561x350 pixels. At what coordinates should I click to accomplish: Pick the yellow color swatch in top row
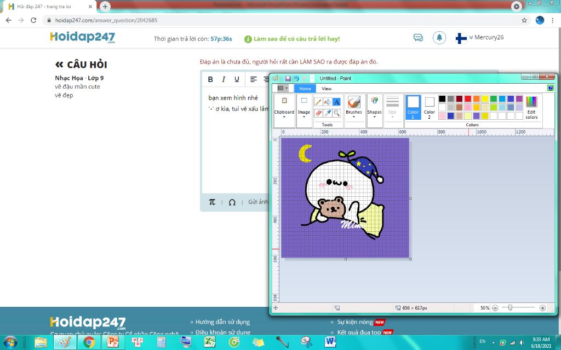pos(485,98)
